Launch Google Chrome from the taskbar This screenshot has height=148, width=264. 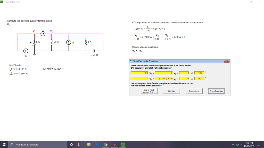coord(105,144)
